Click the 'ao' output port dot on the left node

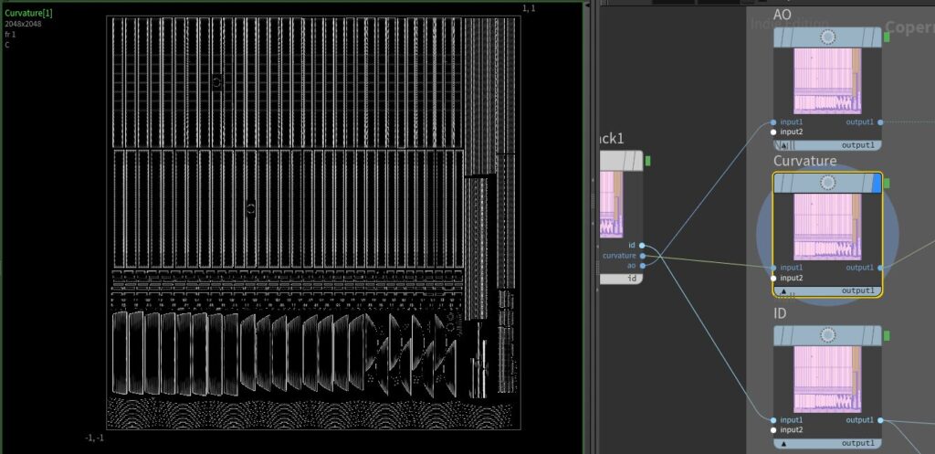point(642,266)
